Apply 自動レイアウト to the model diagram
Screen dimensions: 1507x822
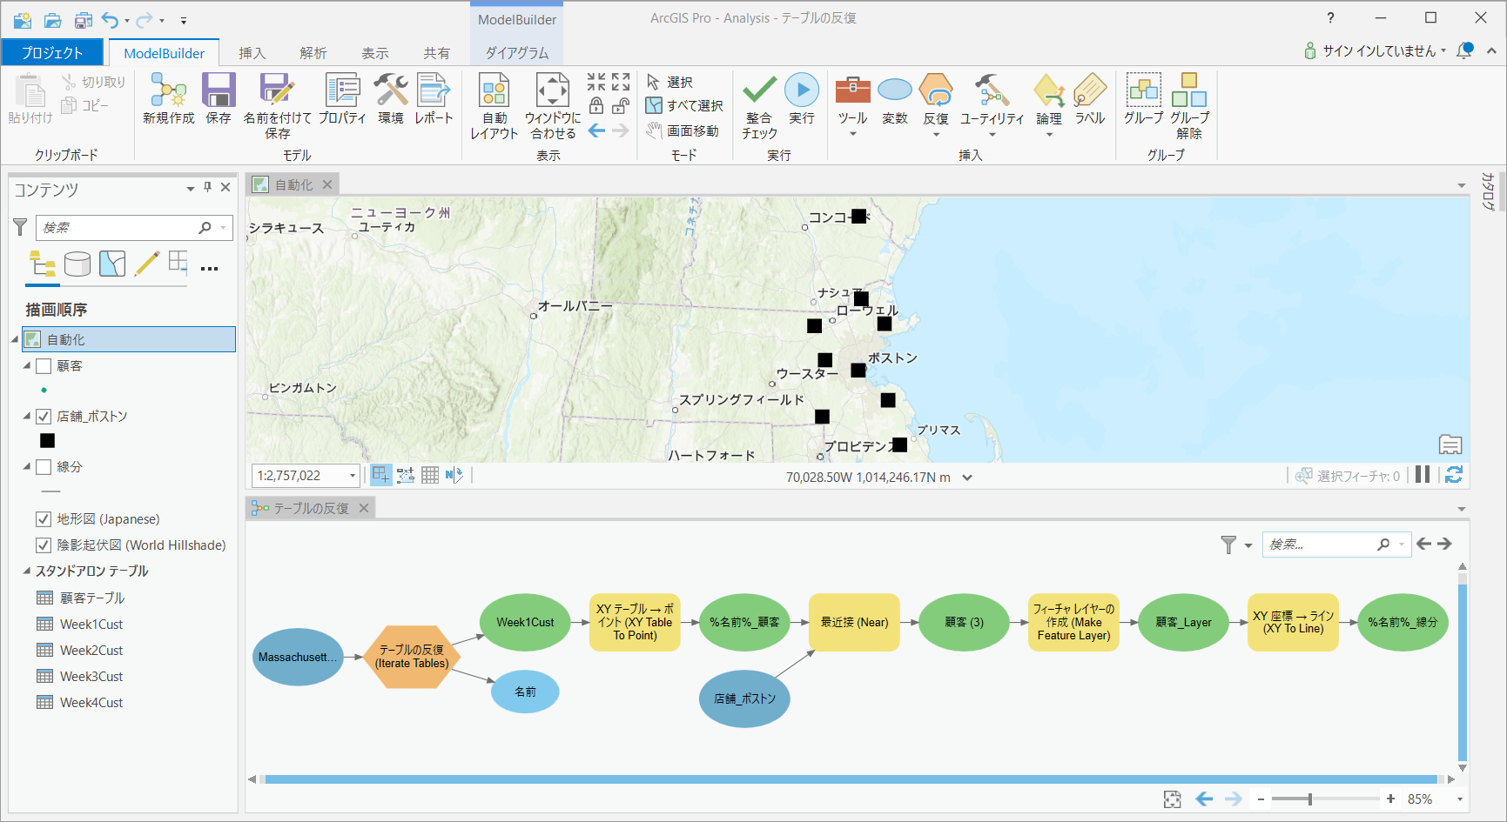[494, 104]
